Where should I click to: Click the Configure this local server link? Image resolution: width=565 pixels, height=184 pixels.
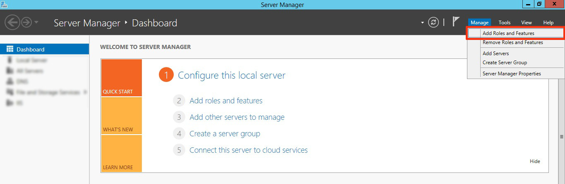[x=232, y=75]
